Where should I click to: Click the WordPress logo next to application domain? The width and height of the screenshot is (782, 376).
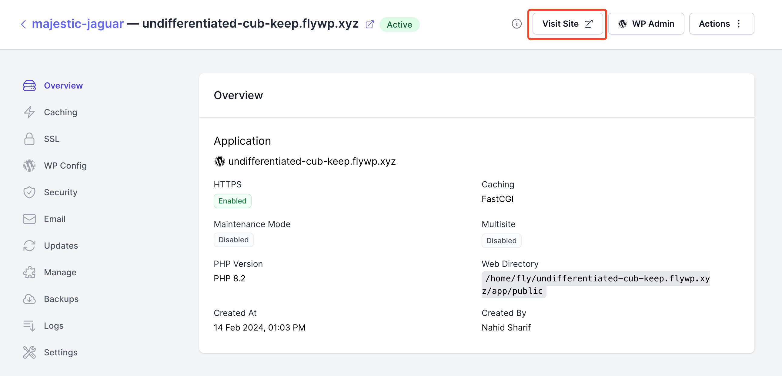(x=219, y=161)
